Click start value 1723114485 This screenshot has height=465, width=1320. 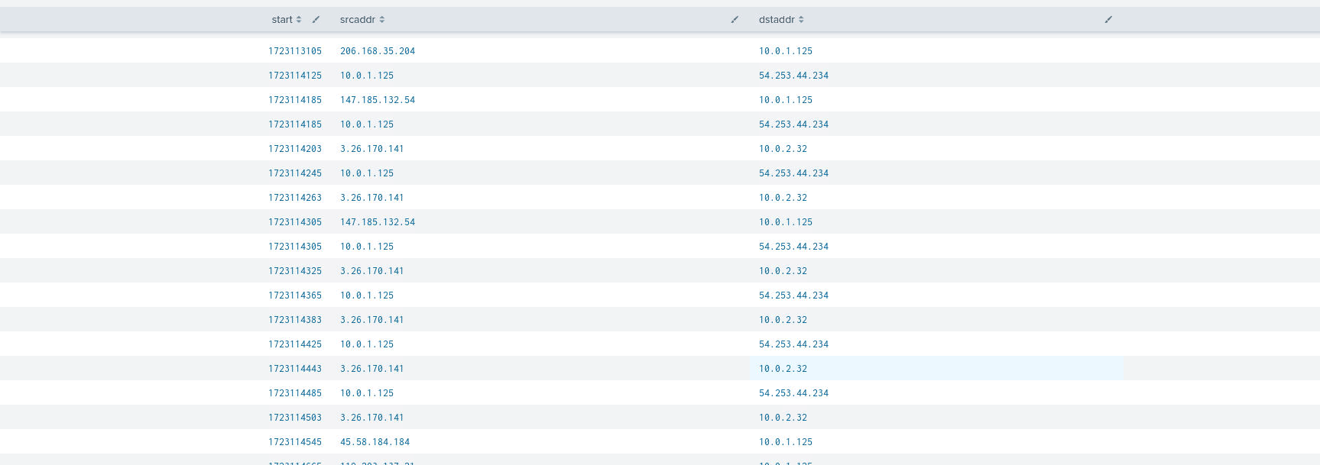click(295, 393)
